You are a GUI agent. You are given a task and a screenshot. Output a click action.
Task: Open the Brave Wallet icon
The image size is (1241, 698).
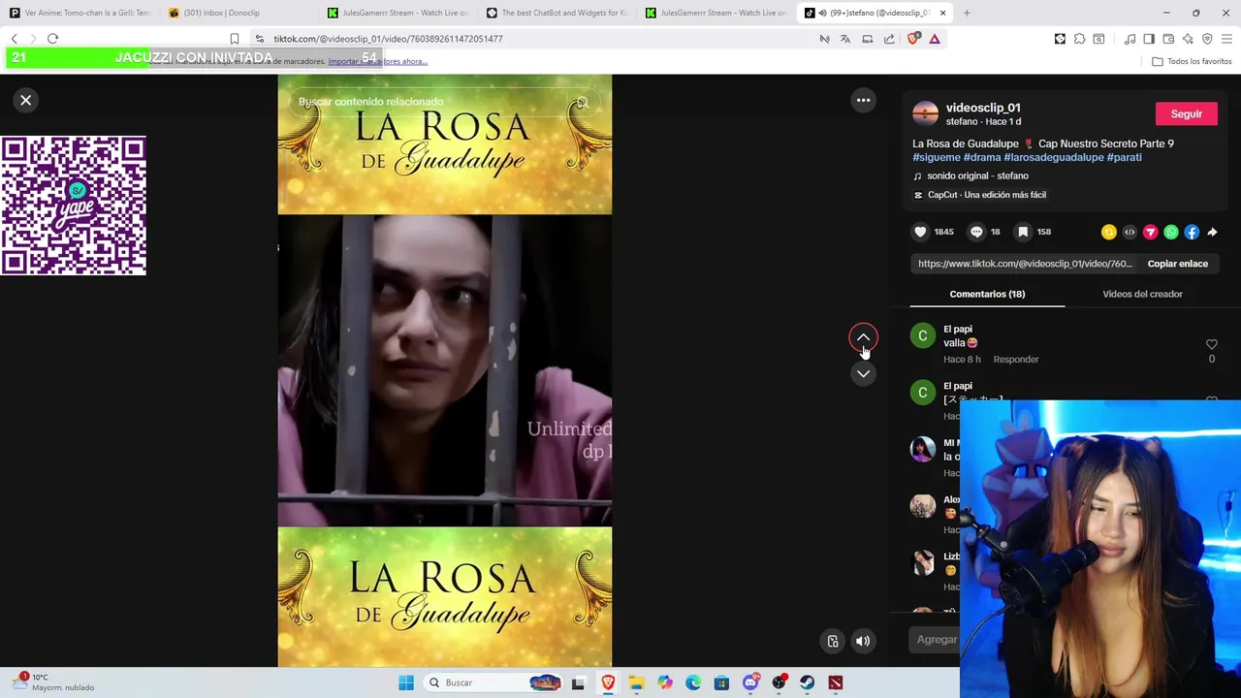1168,39
